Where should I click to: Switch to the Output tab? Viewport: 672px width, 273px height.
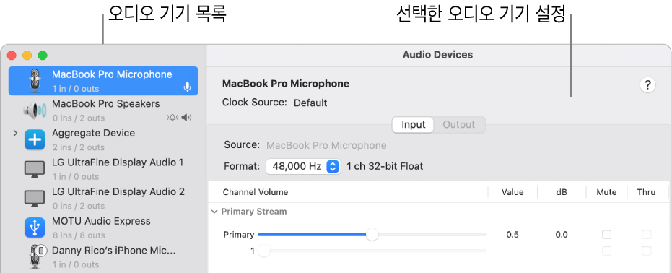tap(458, 125)
